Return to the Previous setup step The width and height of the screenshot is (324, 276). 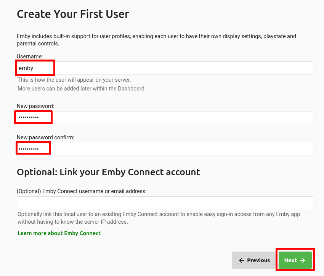tap(255, 260)
